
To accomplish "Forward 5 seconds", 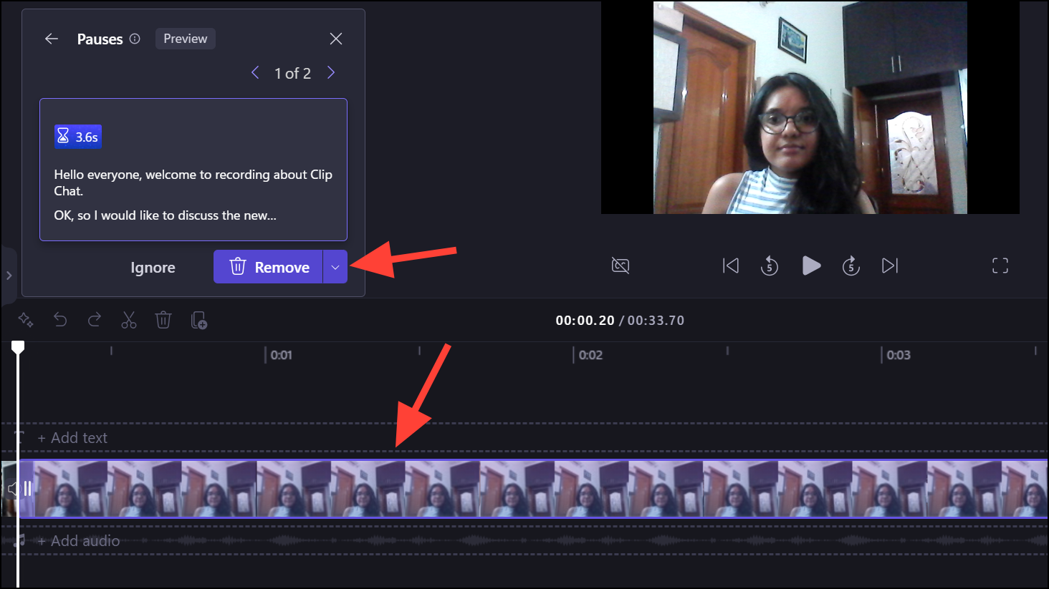I will [x=851, y=266].
